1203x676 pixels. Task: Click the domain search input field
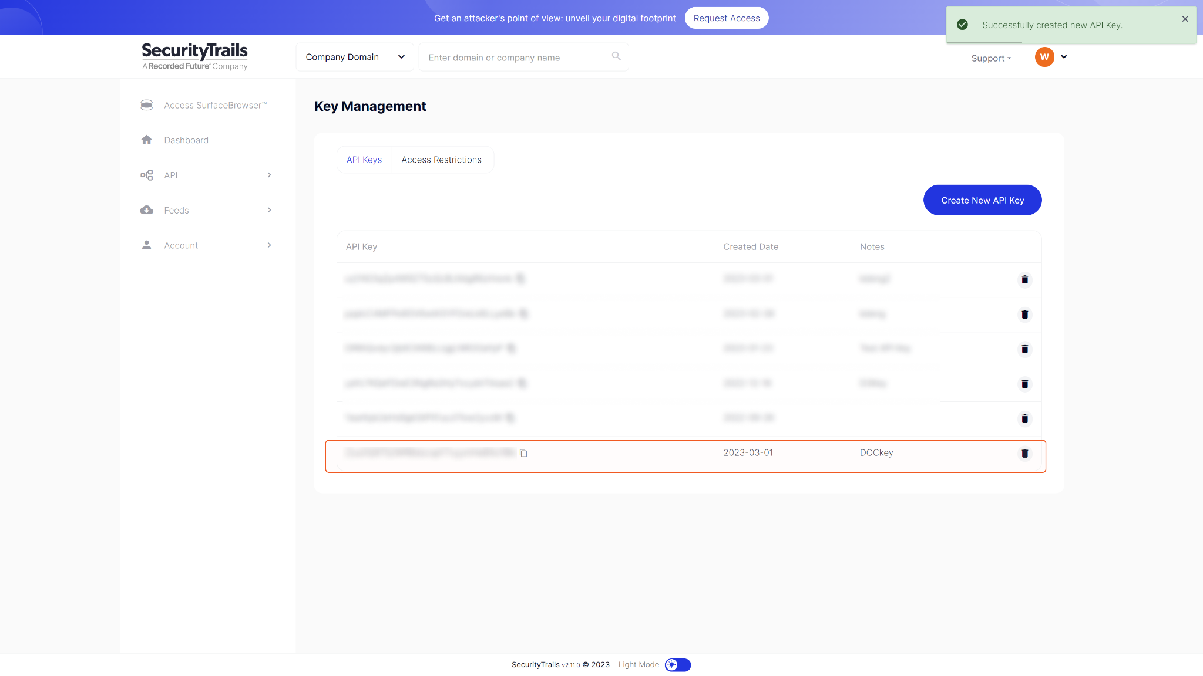pyautogui.click(x=523, y=57)
